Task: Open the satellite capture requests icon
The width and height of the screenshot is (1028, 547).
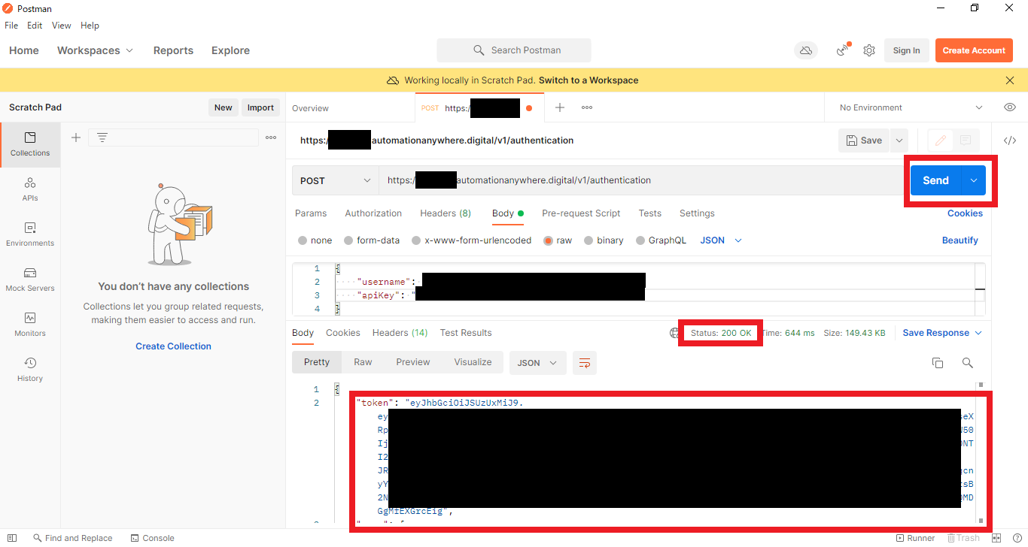Action: (x=843, y=50)
